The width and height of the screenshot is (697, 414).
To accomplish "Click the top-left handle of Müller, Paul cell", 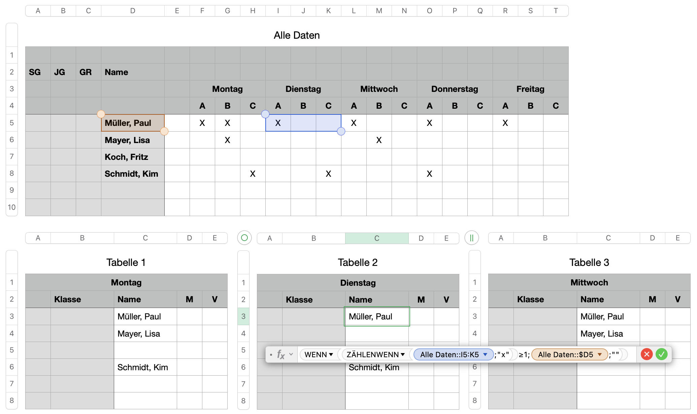I will click(x=101, y=114).
